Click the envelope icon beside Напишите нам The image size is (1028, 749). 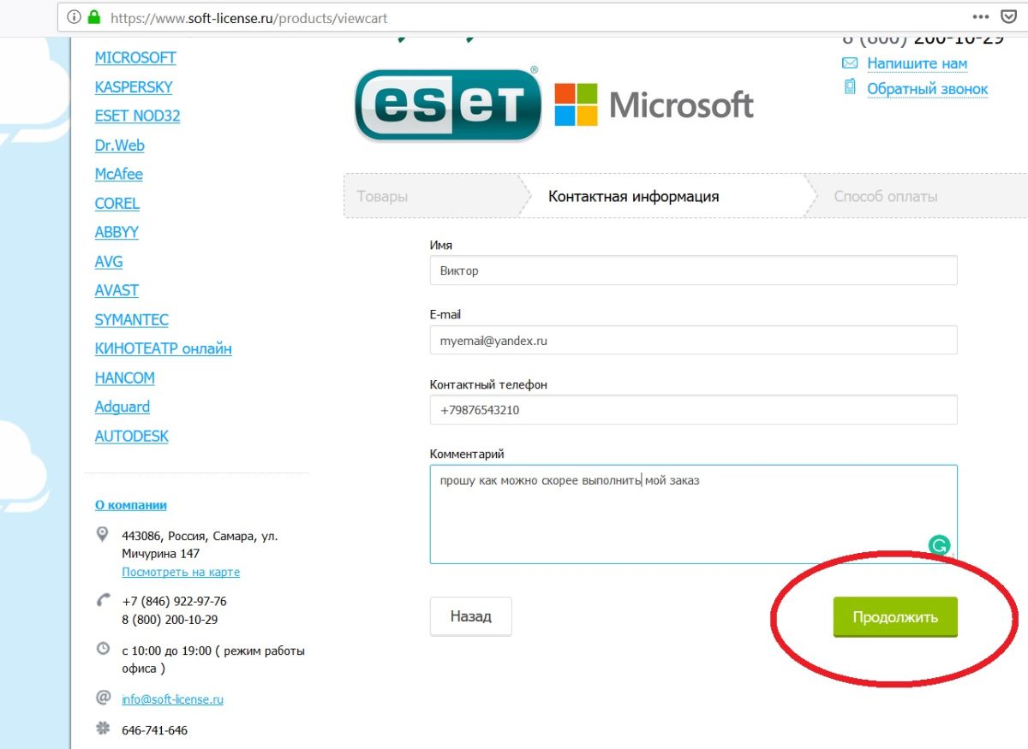click(x=850, y=63)
